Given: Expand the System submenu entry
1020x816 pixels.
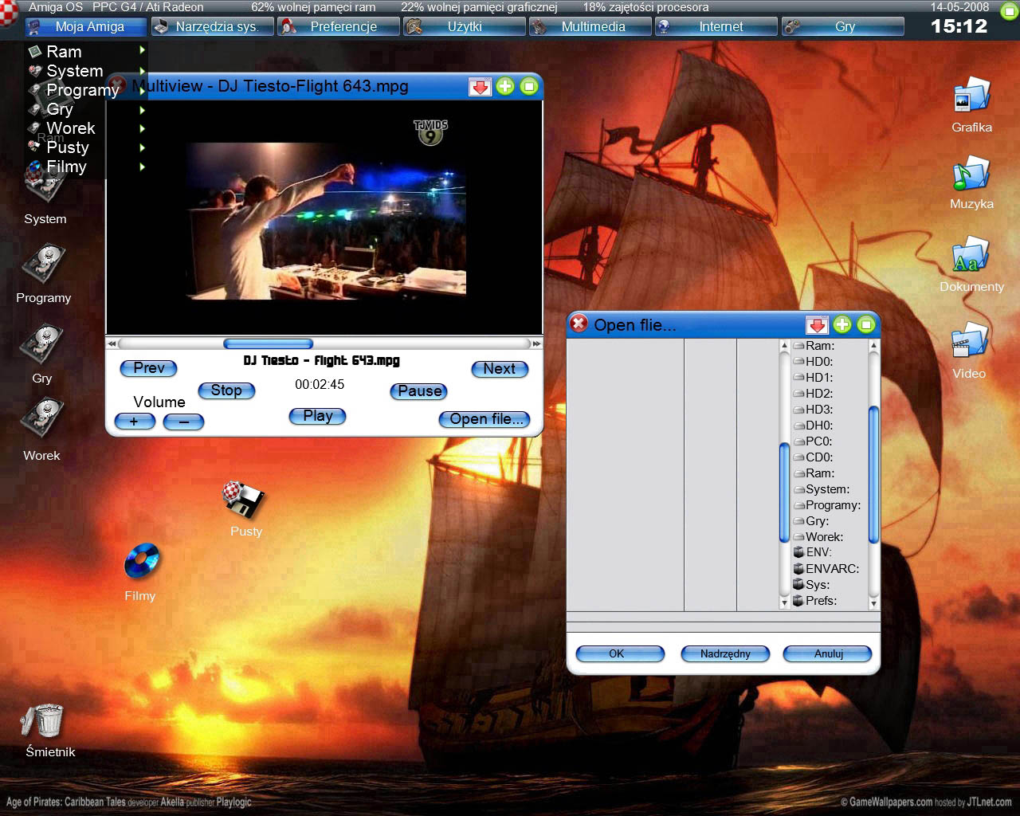Looking at the screenshot, I should 86,71.
